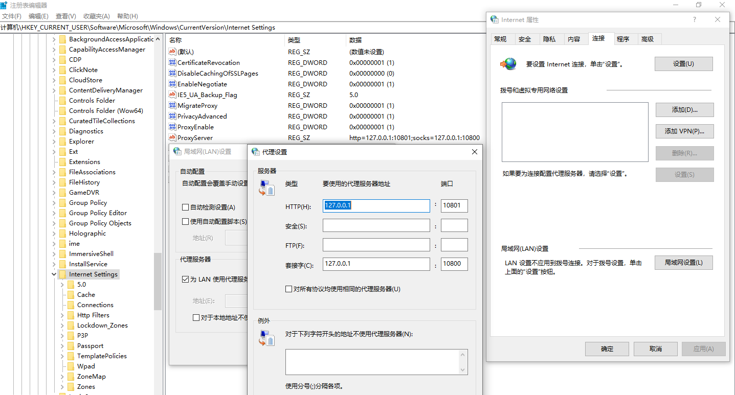This screenshot has width=735, height=395.
Task: Click the HTTP(H) proxy address field
Action: coord(376,206)
